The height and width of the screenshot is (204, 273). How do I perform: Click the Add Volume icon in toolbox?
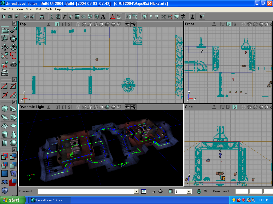[5, 190]
